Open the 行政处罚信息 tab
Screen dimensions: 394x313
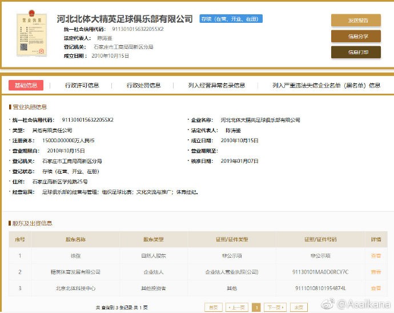point(143,85)
